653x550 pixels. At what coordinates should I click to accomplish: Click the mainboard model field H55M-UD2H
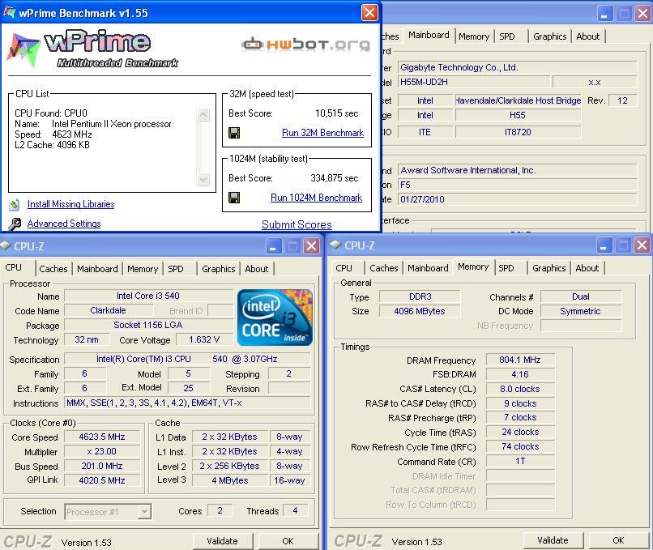pyautogui.click(x=474, y=82)
